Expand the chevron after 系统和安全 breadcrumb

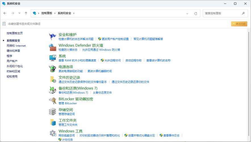[x=74, y=13]
